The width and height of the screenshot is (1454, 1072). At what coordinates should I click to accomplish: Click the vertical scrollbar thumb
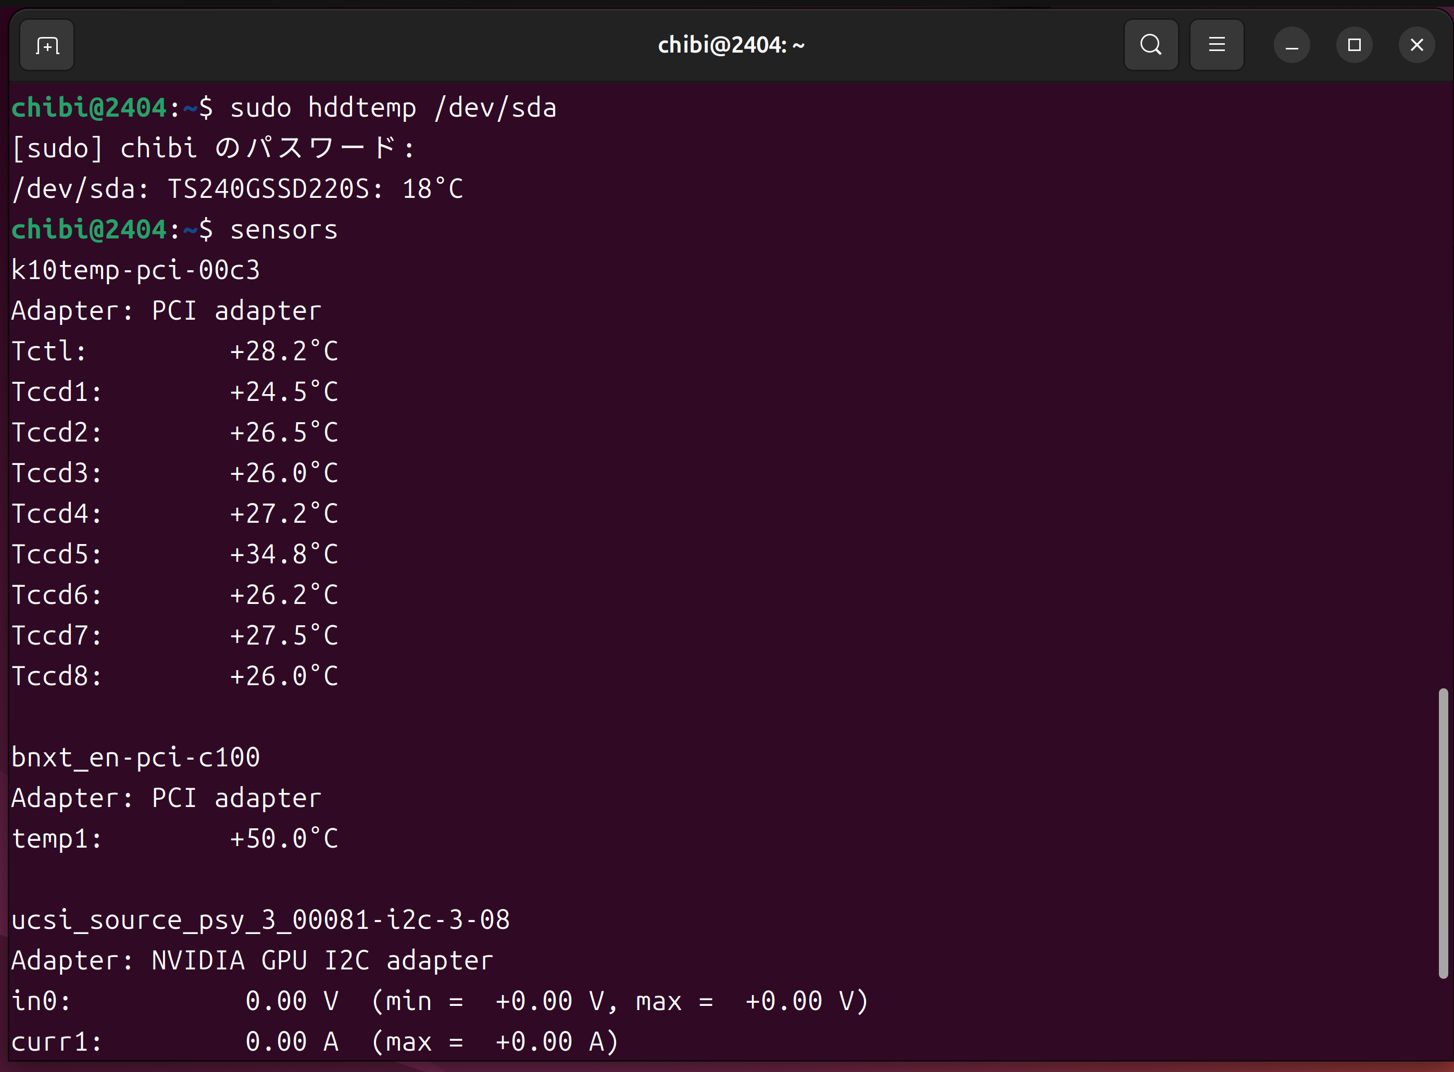(1443, 833)
